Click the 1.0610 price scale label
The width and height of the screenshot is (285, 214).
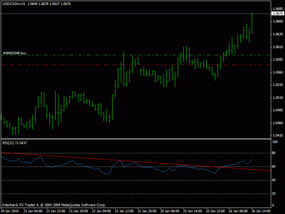point(278,47)
